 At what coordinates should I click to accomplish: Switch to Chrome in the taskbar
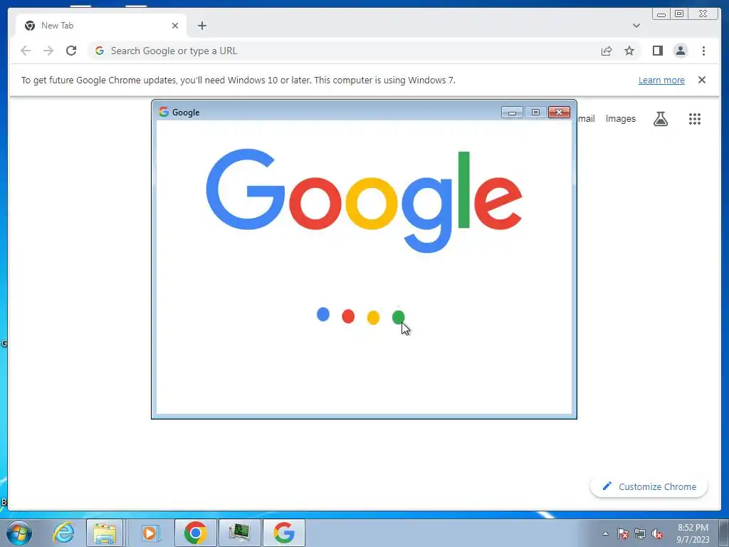pos(195,533)
